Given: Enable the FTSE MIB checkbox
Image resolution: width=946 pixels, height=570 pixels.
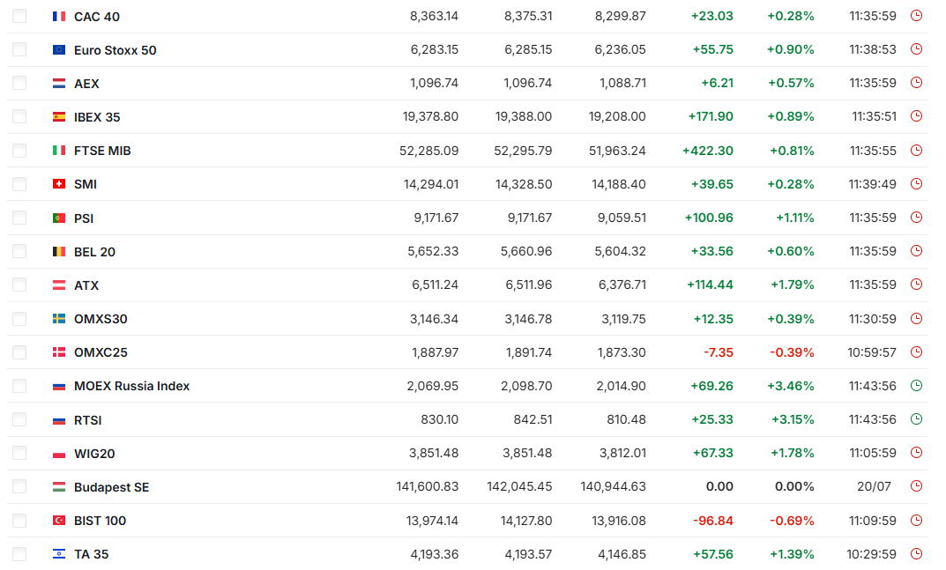Looking at the screenshot, I should [x=19, y=150].
